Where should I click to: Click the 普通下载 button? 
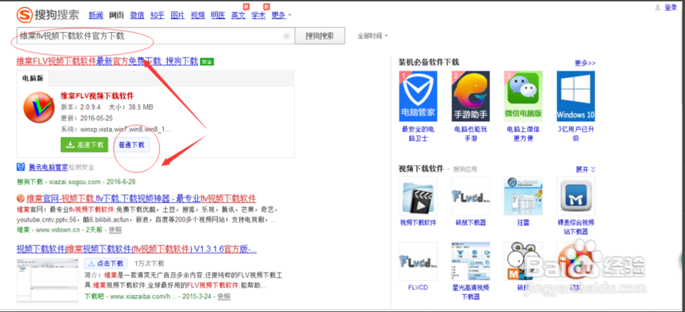click(131, 145)
